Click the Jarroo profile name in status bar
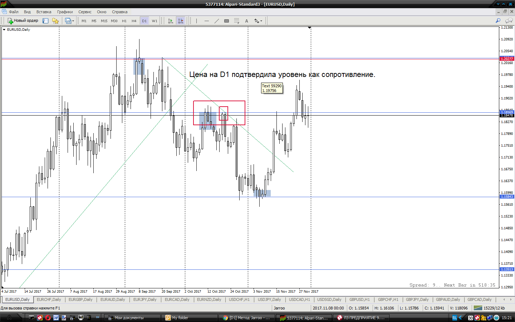Screen dimensions: 515x322 pyautogui.click(x=279, y=308)
